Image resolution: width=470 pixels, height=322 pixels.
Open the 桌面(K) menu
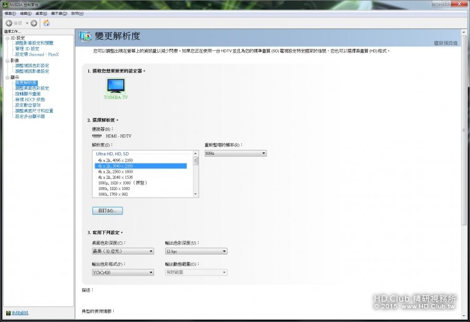(x=41, y=14)
